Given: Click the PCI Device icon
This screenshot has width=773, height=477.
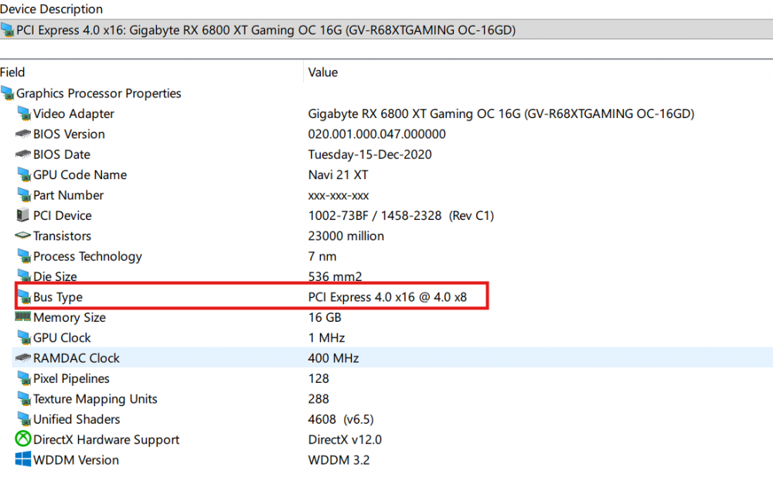Looking at the screenshot, I should point(22,215).
